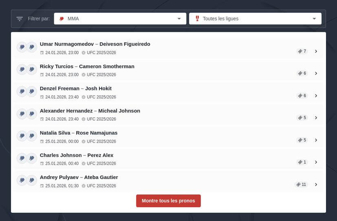Screen dimensions: 337x221
Task: Click Alexander Hernandez fighter avatar icon
Action: click(x=22, y=114)
